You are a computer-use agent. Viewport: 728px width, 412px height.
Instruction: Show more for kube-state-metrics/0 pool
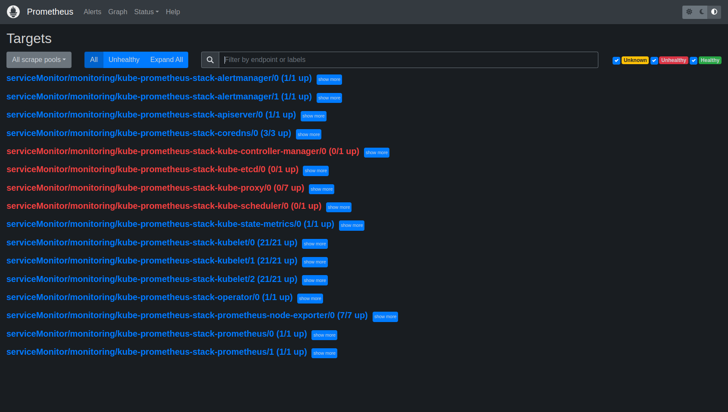click(x=352, y=226)
